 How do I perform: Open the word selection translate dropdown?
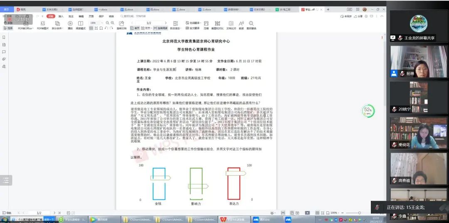[194, 23]
